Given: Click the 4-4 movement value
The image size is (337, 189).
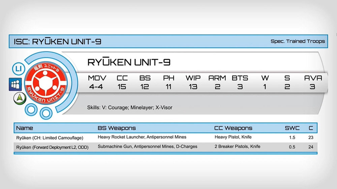Looking at the screenshot, I should point(96,87).
